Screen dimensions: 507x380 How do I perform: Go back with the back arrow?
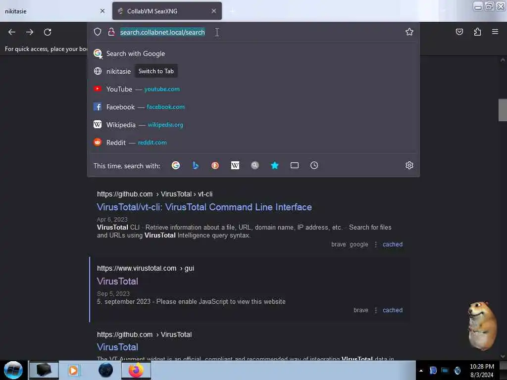tap(12, 32)
